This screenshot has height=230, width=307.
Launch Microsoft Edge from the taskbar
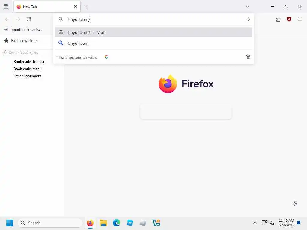117,223
